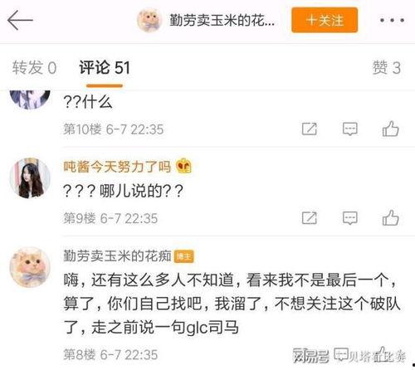Like the 第9楼 comment
The height and width of the screenshot is (370, 415).
coord(390,217)
